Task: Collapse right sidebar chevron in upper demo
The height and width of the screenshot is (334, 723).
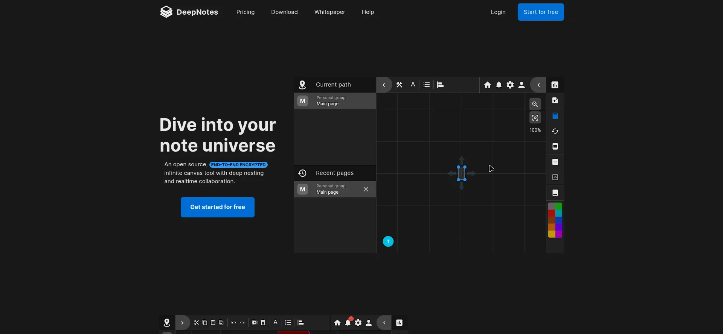Action: (538, 85)
